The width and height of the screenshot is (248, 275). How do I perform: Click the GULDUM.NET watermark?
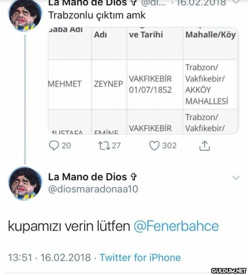229,270
